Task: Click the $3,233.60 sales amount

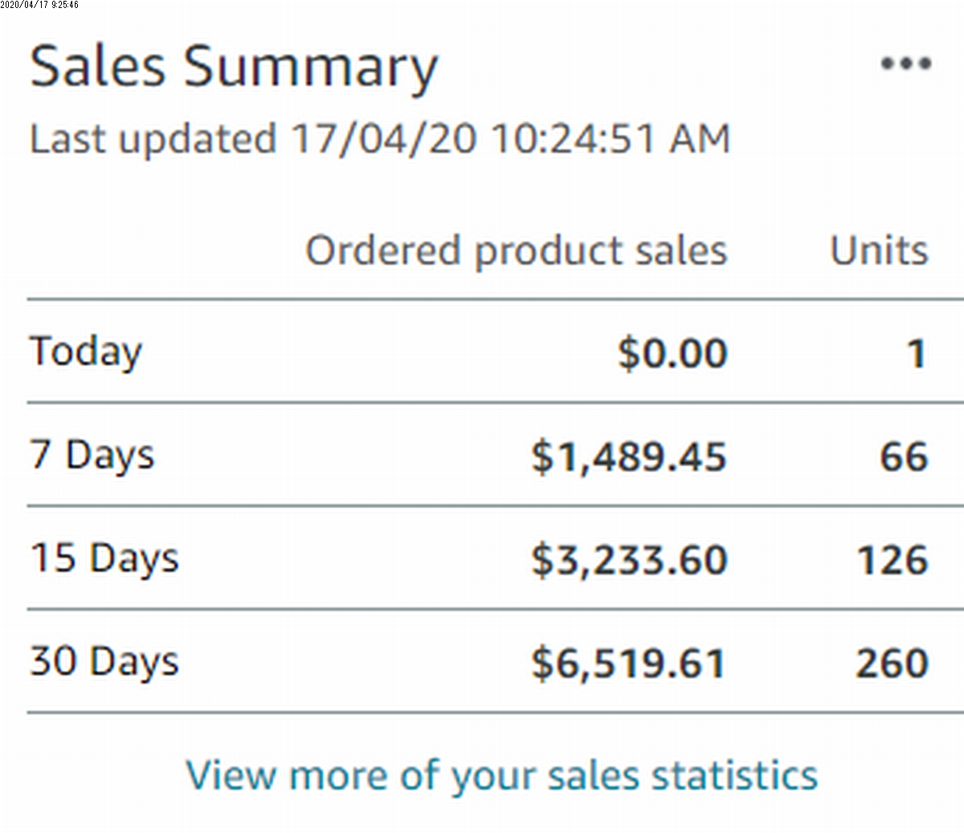Action: [x=629, y=560]
